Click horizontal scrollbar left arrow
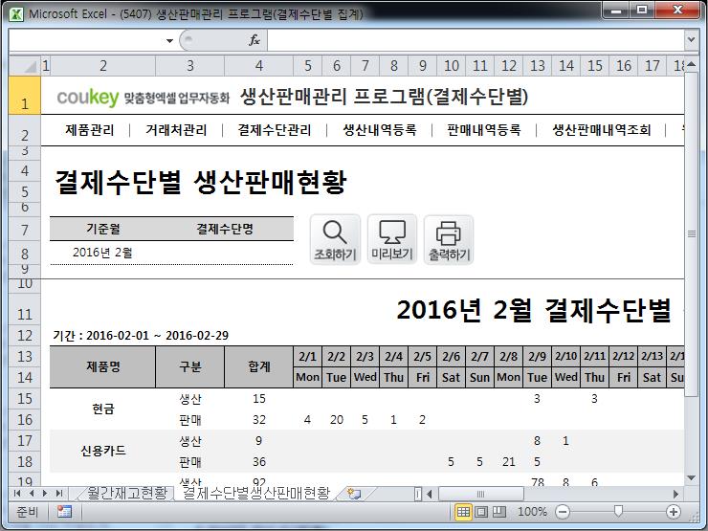708x531 pixels. [x=430, y=494]
